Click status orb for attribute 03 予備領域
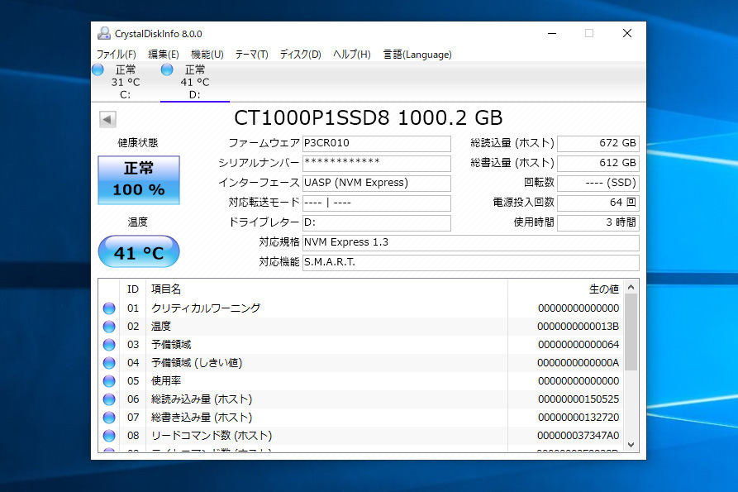This screenshot has width=738, height=492. (109, 345)
